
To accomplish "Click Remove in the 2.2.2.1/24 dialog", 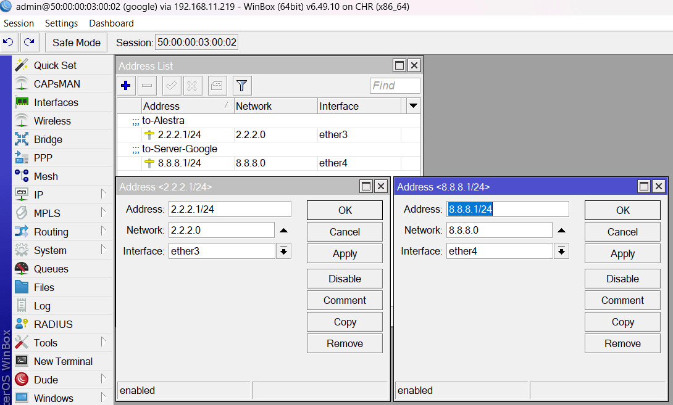I will [x=345, y=343].
